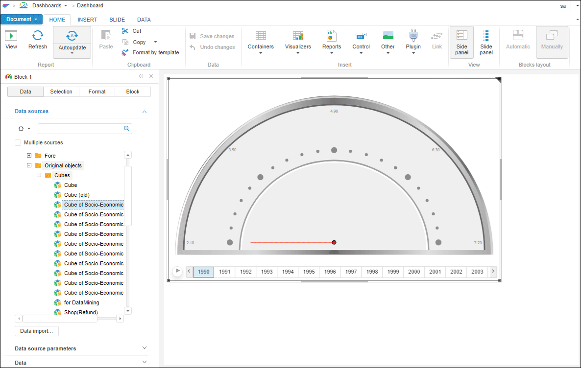Enable the Multiple sources checkbox

pos(18,143)
